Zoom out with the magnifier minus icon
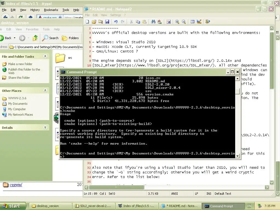The width and height of the screenshot is (280, 210). (184, 22)
